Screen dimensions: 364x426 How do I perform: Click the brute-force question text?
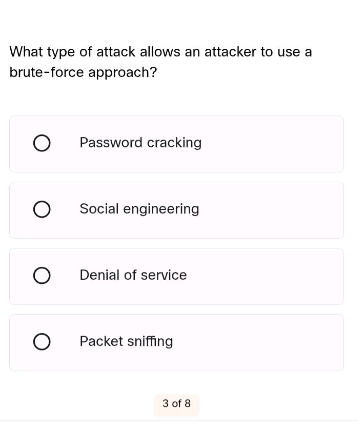coord(160,62)
